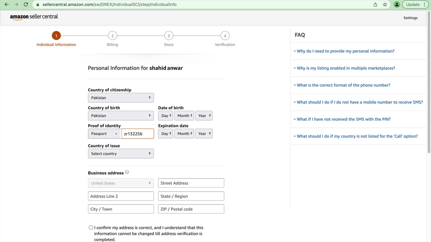Click the Street Address field
This screenshot has height=242, width=431.
[x=191, y=183]
